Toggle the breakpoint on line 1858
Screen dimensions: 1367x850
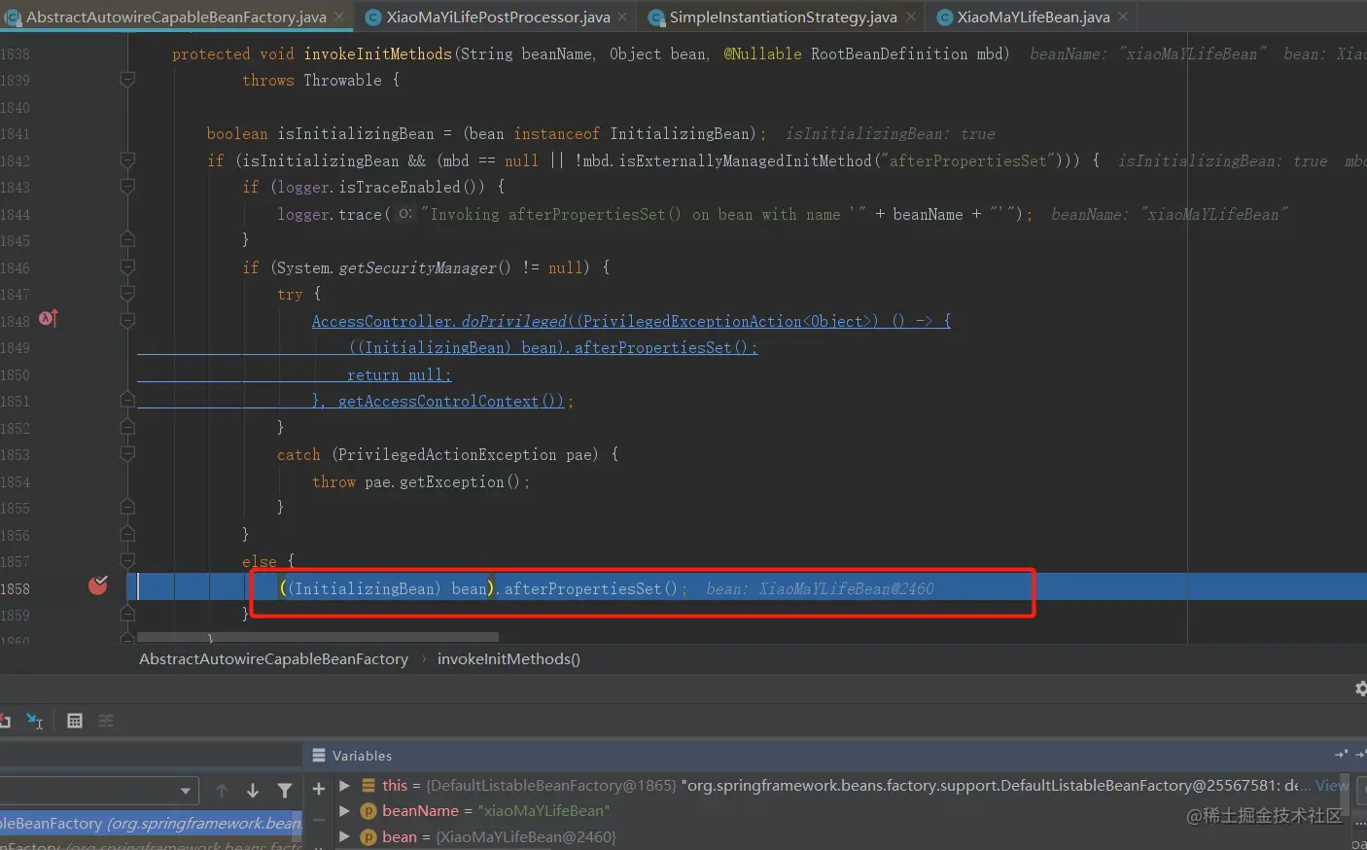pyautogui.click(x=98, y=584)
